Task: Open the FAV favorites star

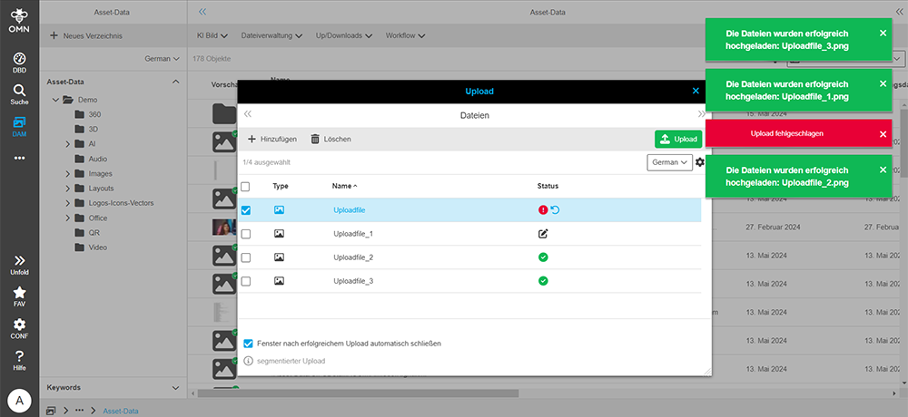Action: [19, 297]
